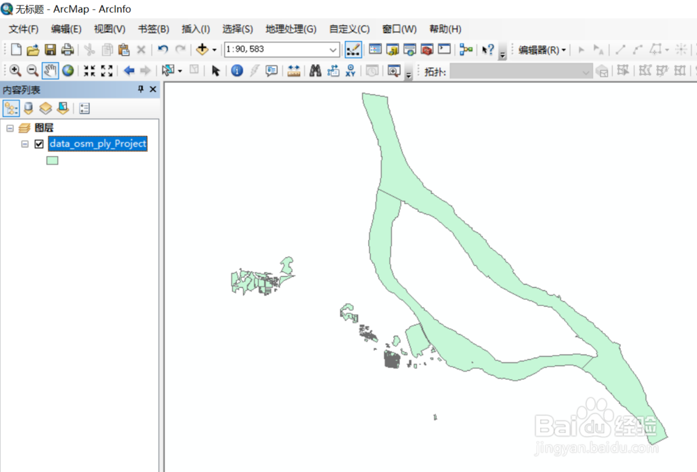The image size is (697, 472).
Task: Click the Go To XY tool
Action: tap(350, 70)
